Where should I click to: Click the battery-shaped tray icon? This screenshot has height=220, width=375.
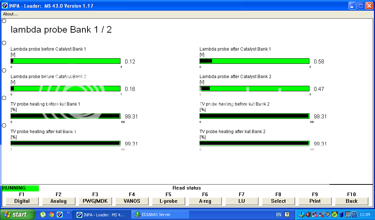pos(341,214)
